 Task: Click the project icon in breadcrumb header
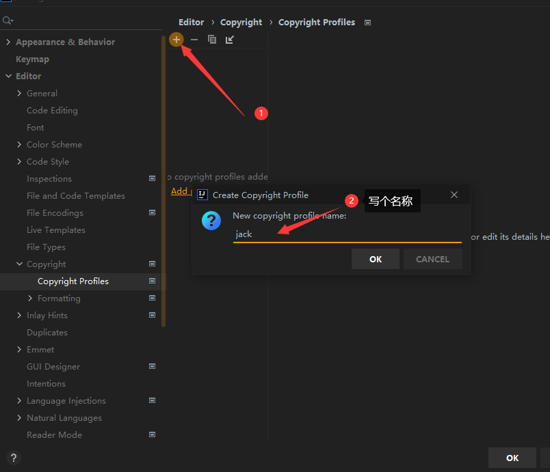pos(367,23)
